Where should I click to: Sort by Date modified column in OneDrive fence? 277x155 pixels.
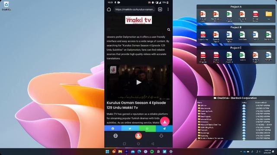(261, 102)
